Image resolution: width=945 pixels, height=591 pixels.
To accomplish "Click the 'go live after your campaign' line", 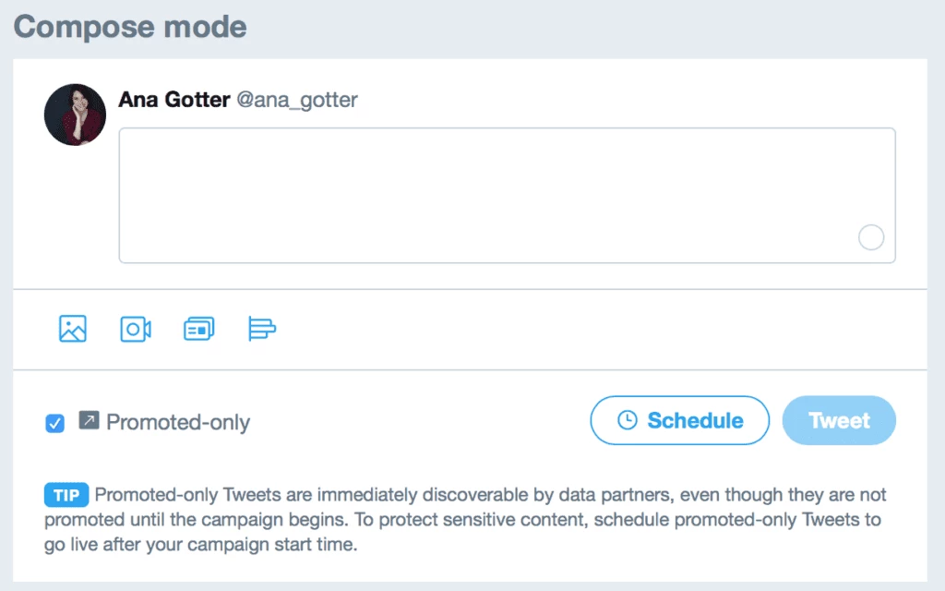I will (x=200, y=545).
